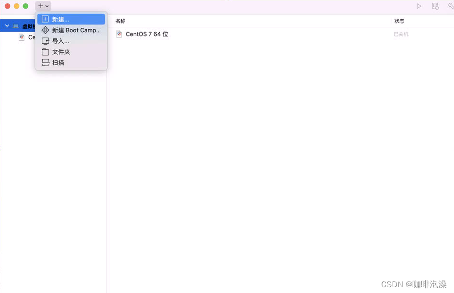Click the CentOS VM file icon in list

click(119, 34)
